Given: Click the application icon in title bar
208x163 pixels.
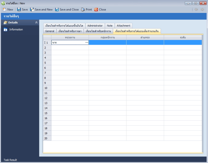Looking at the screenshot, I should point(3,3).
